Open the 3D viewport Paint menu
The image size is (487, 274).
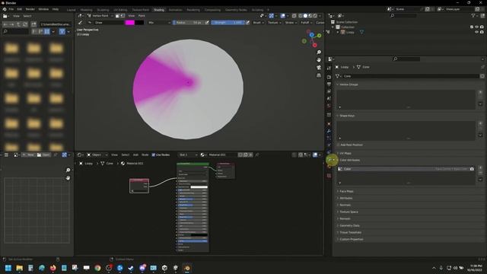coord(142,15)
